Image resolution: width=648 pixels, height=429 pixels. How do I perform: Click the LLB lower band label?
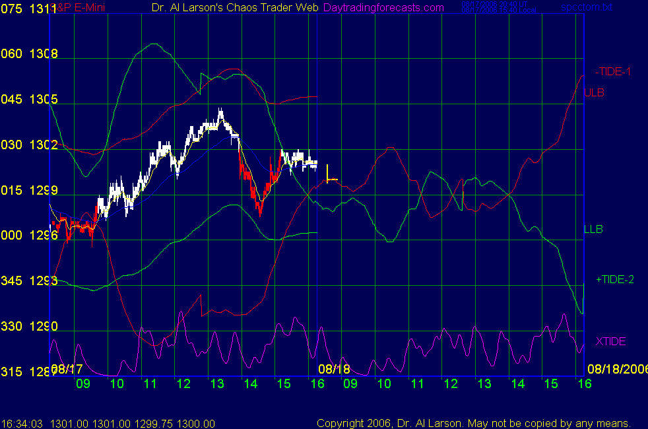pos(593,229)
